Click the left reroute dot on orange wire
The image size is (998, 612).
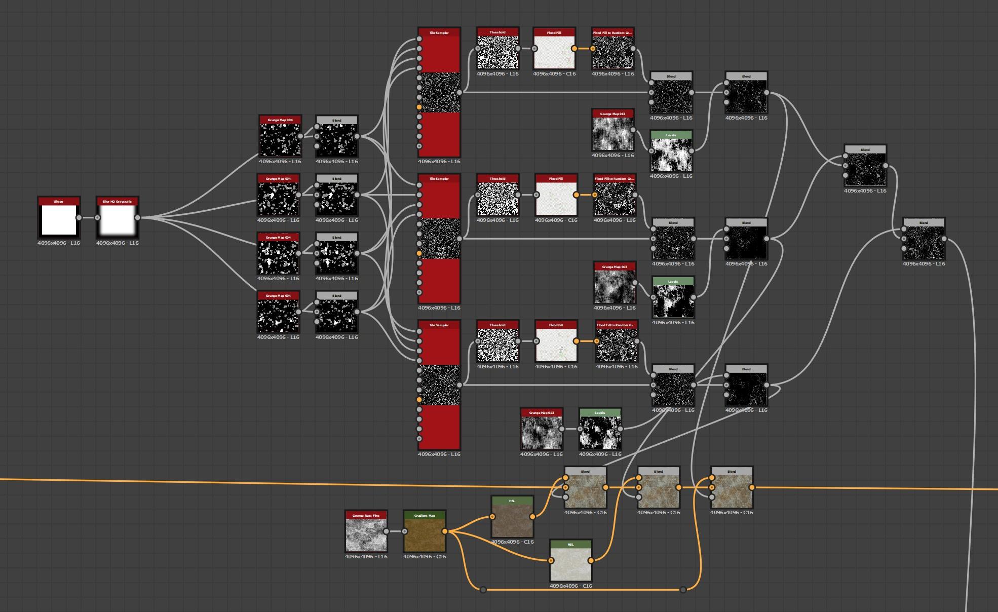(x=483, y=590)
